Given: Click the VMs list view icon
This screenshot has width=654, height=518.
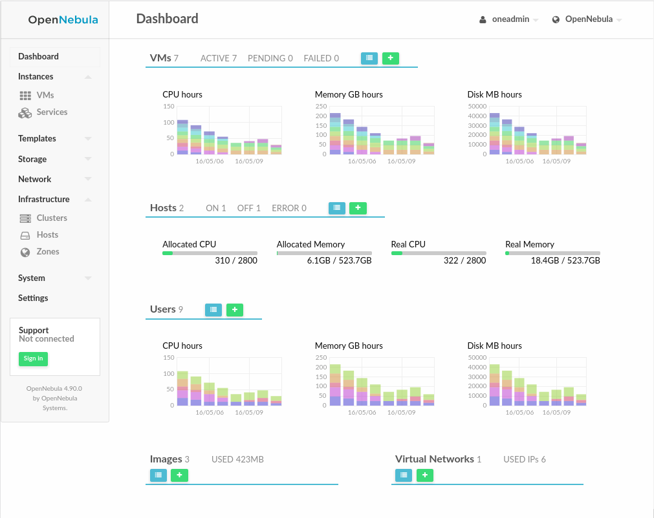Looking at the screenshot, I should click(x=369, y=58).
